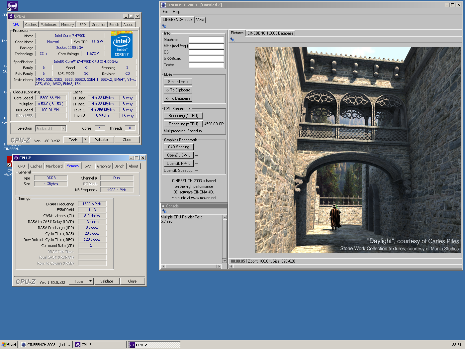Click Start all tests button
465x349 pixels.
pos(178,82)
